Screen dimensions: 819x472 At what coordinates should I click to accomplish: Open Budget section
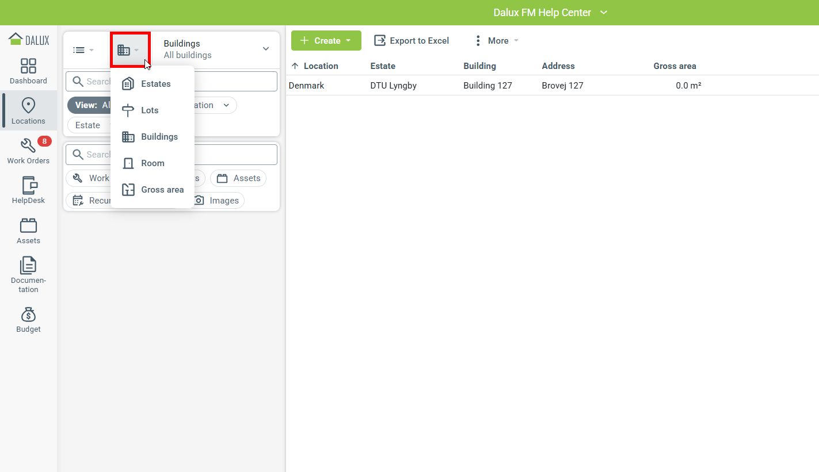(28, 320)
